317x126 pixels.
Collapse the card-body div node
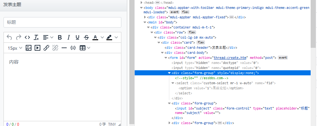162,53
